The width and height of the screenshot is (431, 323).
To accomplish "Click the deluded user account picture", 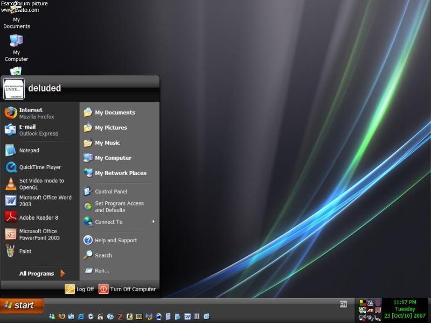I will coord(14,89).
